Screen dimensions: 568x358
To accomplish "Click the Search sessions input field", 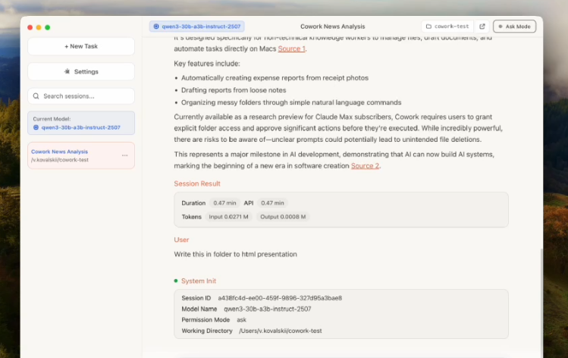I will 86,96.
